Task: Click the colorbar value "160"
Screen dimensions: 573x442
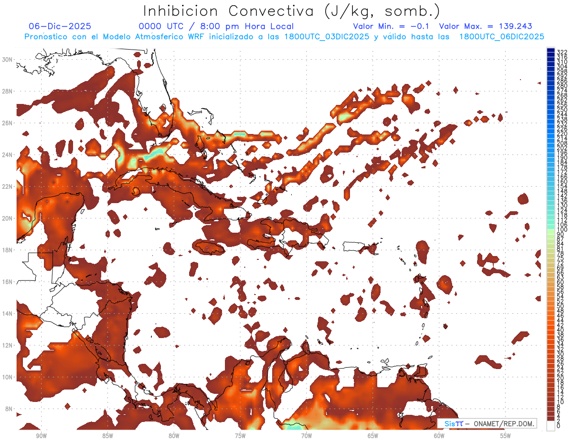Action: pyautogui.click(x=562, y=182)
